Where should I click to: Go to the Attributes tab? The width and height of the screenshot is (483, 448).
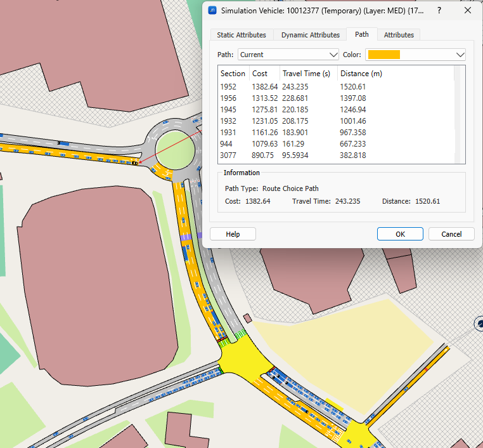399,35
